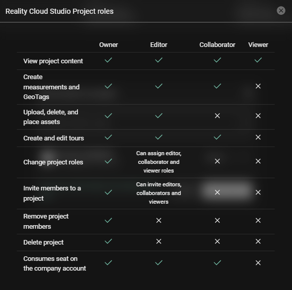Click the 'Create and edit tours' row label
292x290 pixels.
point(54,138)
